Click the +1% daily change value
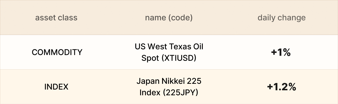The image size is (338, 104). [x=281, y=52]
